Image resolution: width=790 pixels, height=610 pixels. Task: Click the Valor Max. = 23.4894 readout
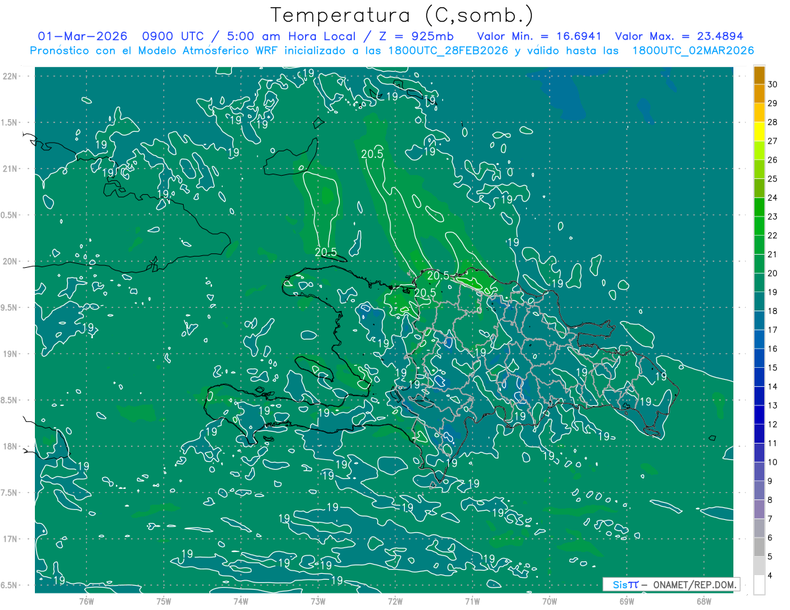pos(679,36)
